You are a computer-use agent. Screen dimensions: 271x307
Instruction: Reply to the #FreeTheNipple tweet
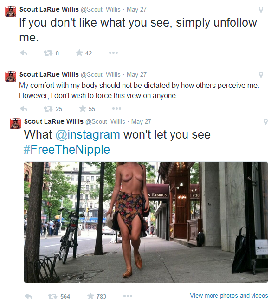coord(28,296)
